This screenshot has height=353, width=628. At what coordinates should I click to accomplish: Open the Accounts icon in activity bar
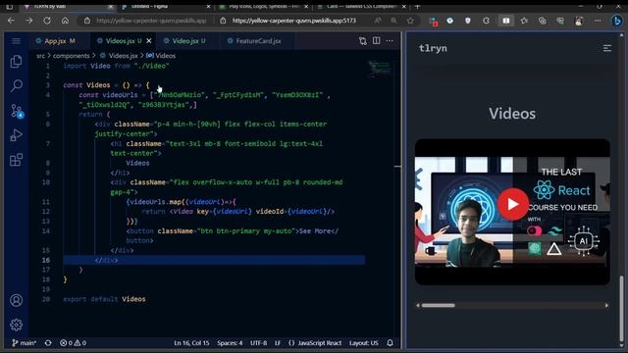pyautogui.click(x=16, y=300)
